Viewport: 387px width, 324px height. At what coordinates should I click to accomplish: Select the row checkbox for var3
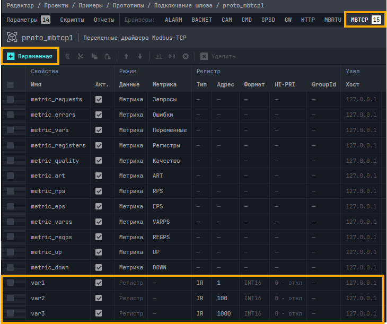coord(11,313)
